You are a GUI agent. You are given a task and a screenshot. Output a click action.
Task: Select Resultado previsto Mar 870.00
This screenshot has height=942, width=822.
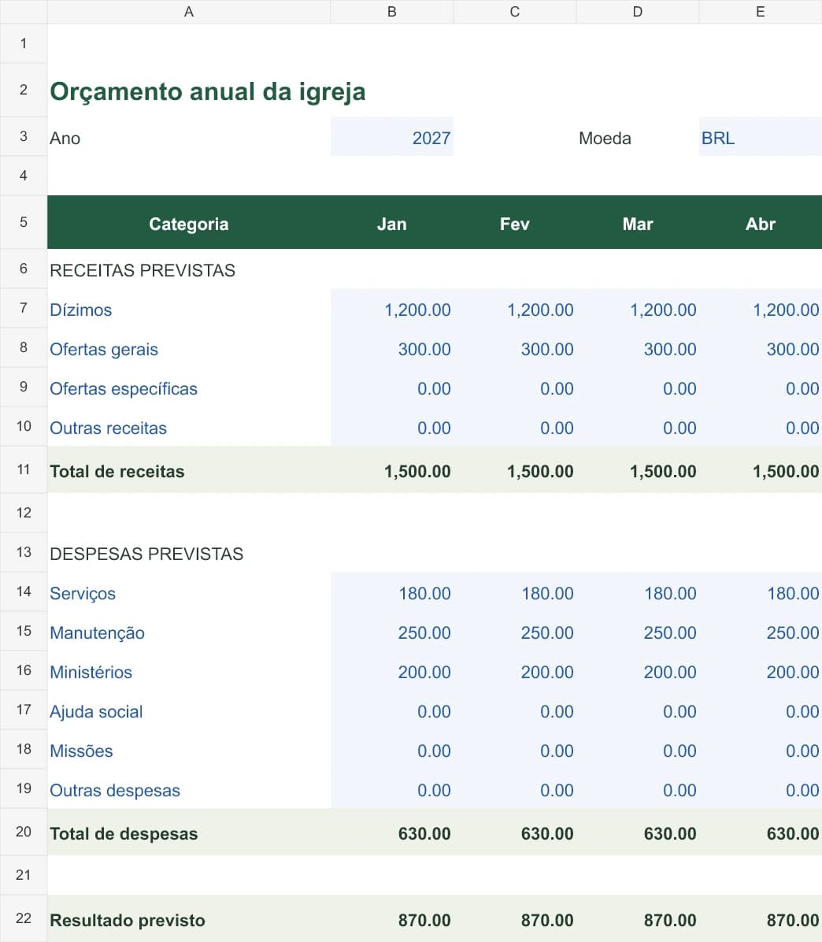(x=638, y=919)
